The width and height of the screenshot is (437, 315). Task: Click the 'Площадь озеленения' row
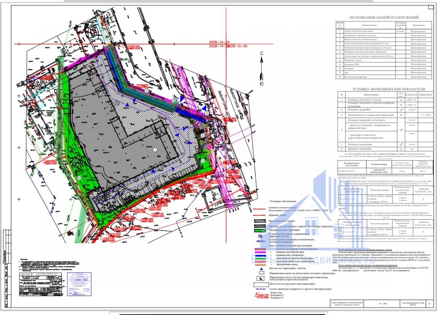coord(385,144)
